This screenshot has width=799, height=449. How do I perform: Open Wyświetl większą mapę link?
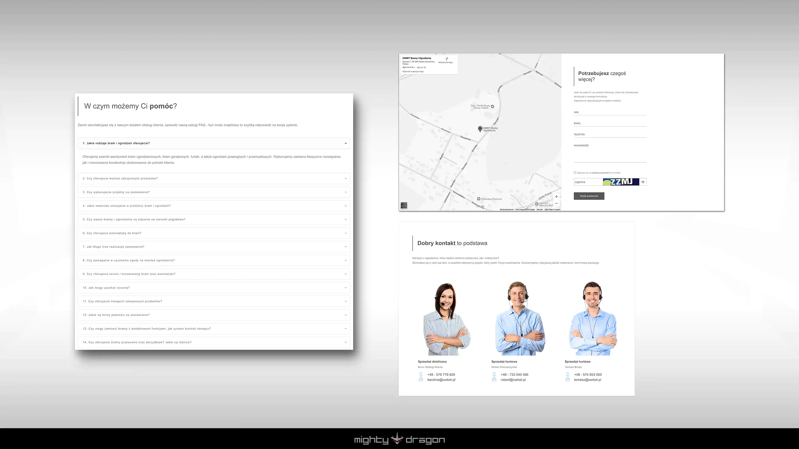[413, 72]
